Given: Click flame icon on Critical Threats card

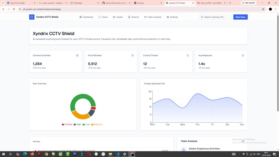Looking at the screenshot, I should click(x=188, y=55).
